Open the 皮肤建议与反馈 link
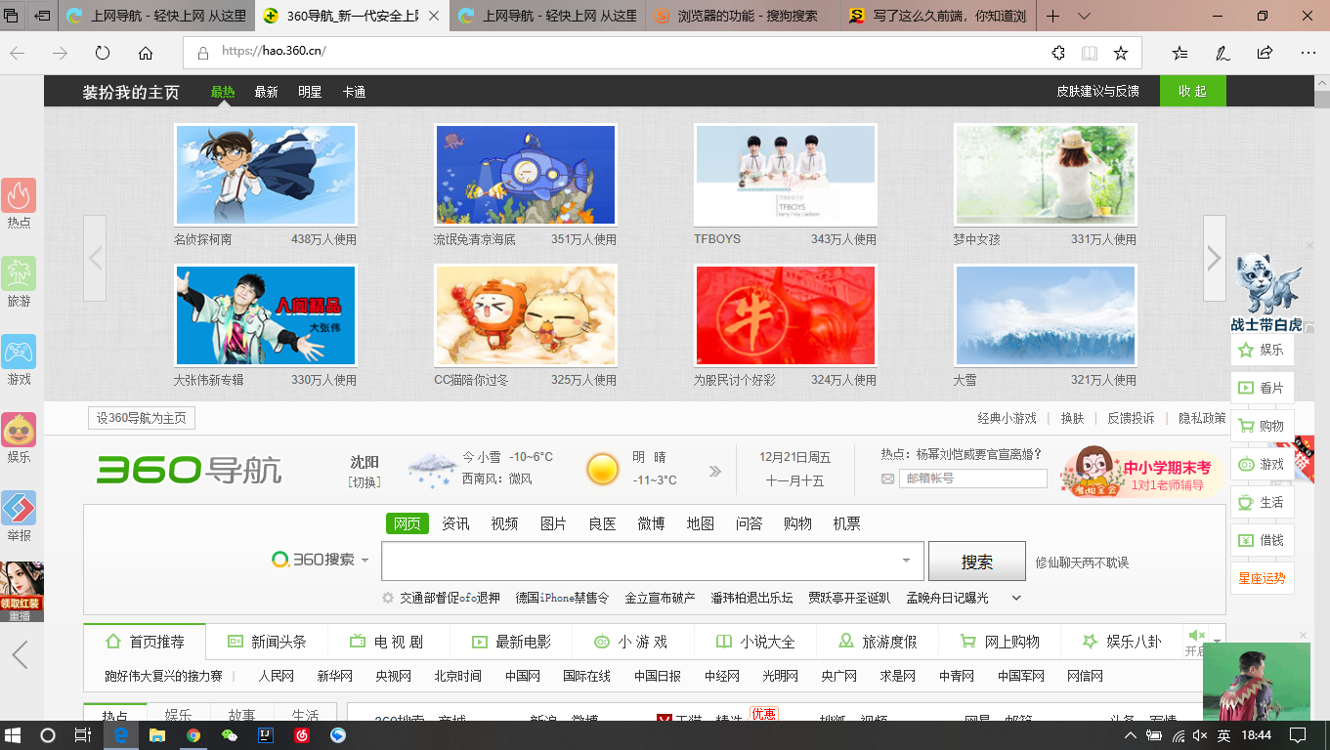Image resolution: width=1330 pixels, height=750 pixels. coord(1097,91)
